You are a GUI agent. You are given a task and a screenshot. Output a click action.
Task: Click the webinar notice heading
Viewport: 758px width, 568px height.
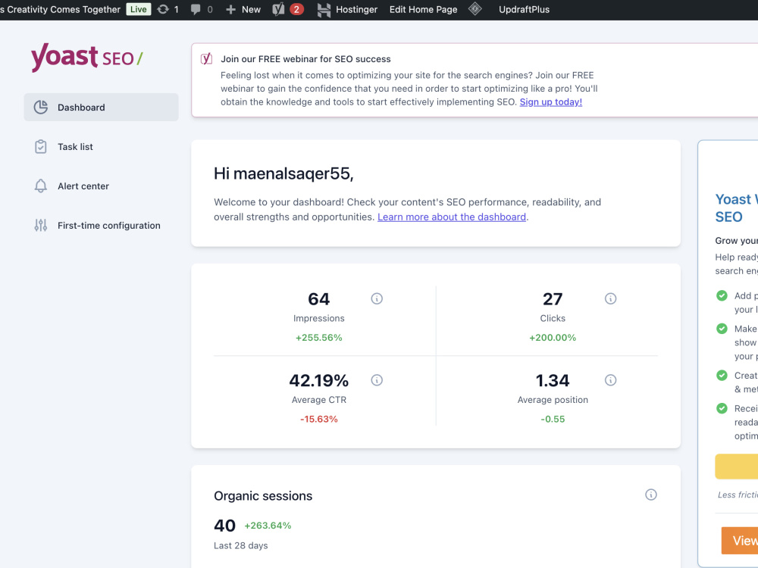[x=305, y=59]
